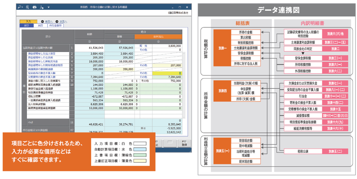Click the orange 社外流出 column header

[x=158, y=37]
